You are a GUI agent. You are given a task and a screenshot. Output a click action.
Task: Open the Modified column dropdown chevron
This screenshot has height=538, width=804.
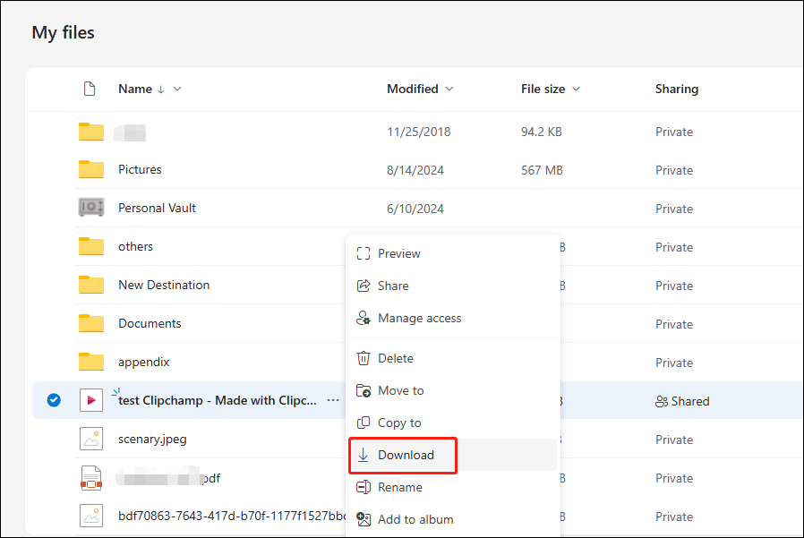pyautogui.click(x=449, y=89)
